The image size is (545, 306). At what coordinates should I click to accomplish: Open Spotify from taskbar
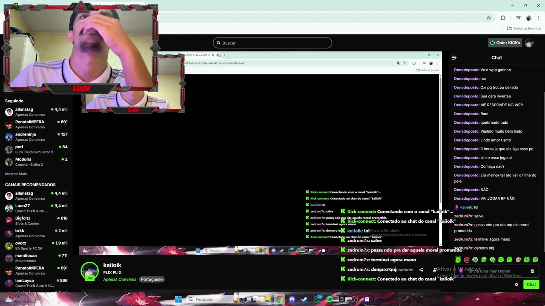coord(330,299)
